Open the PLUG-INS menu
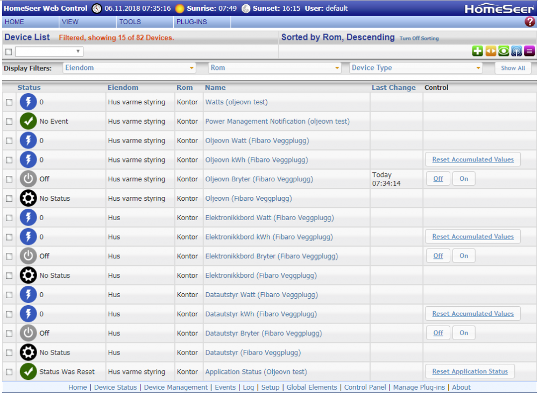The width and height of the screenshot is (538, 395). pos(192,22)
